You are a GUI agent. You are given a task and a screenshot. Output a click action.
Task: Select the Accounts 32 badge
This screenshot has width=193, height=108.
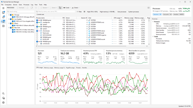point(167,14)
